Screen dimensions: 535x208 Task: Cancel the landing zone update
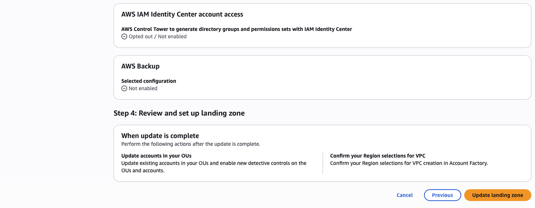click(x=404, y=195)
